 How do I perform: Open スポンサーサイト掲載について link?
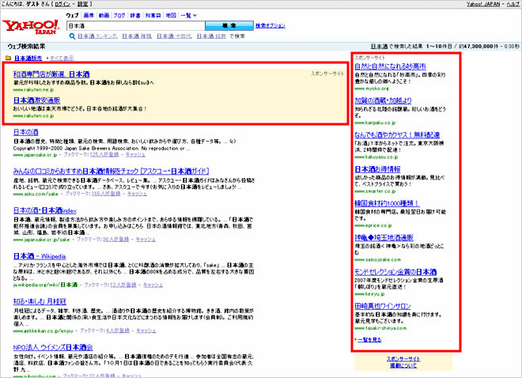coord(403,362)
